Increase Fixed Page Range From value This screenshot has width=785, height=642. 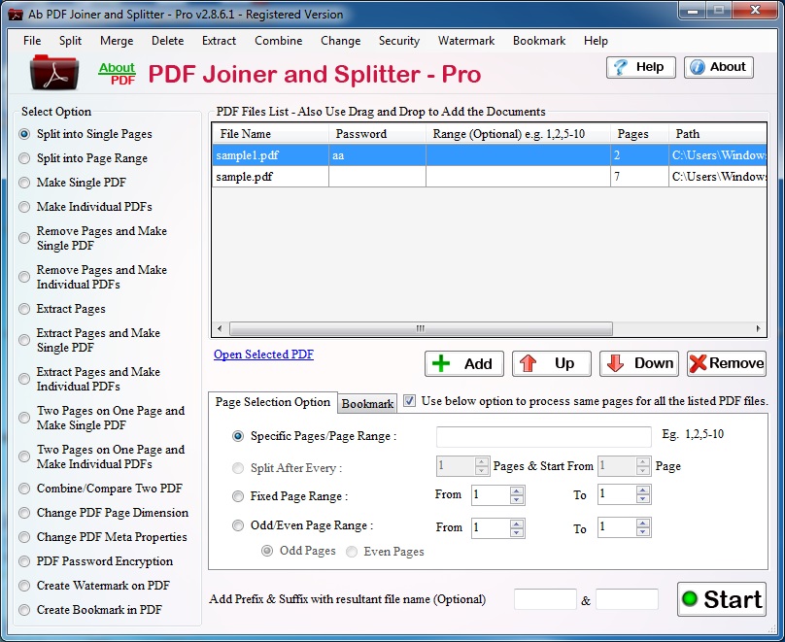517,490
